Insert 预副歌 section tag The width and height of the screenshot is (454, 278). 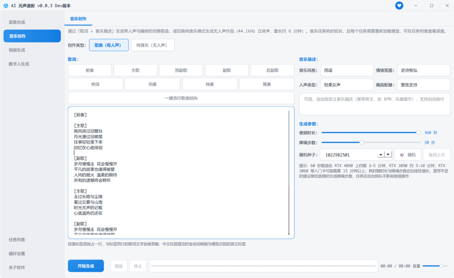[181, 70]
